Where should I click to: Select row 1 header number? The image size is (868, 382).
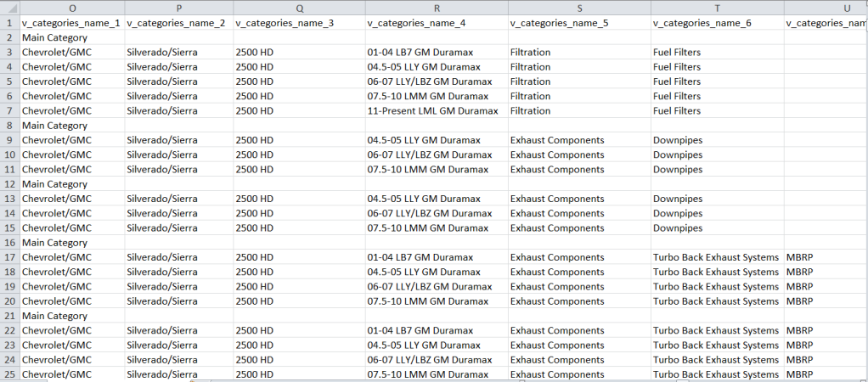pyautogui.click(x=9, y=23)
